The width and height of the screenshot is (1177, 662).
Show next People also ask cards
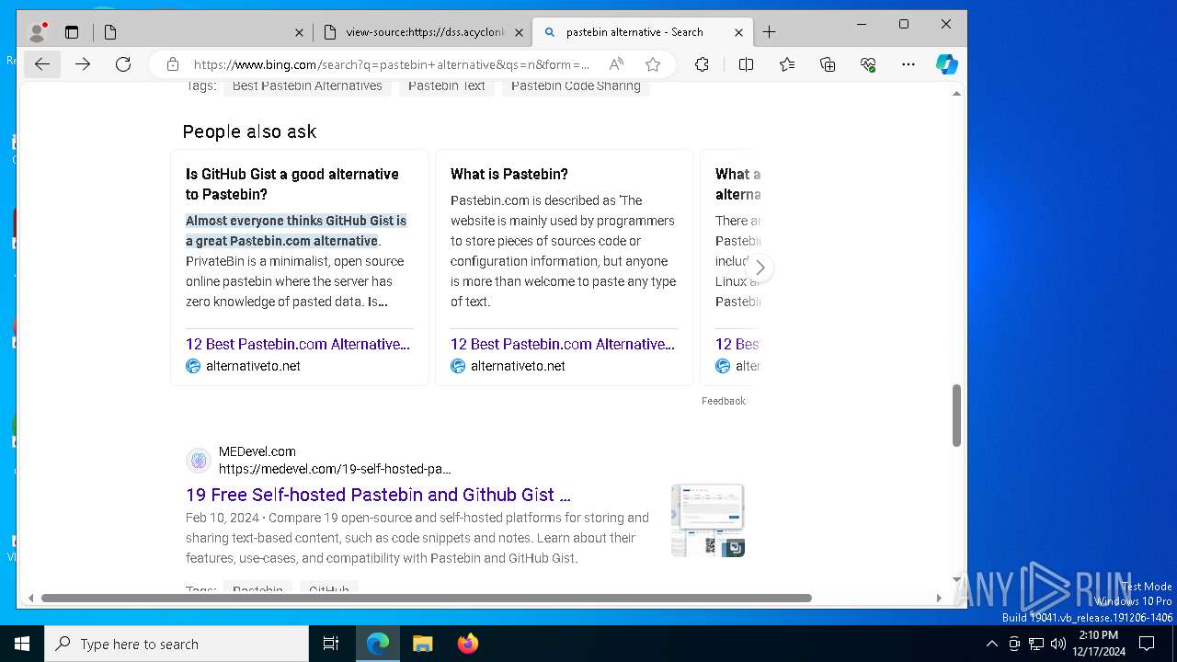(x=760, y=268)
